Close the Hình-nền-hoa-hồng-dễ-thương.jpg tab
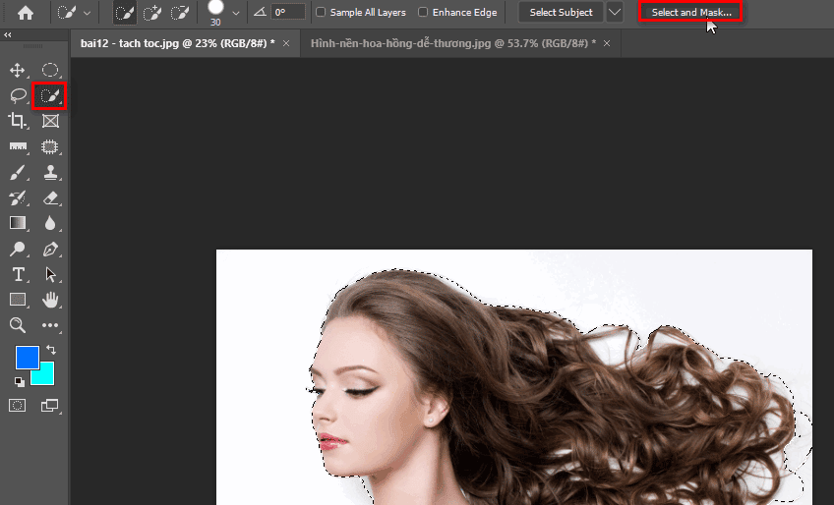834x505 pixels. pos(607,43)
